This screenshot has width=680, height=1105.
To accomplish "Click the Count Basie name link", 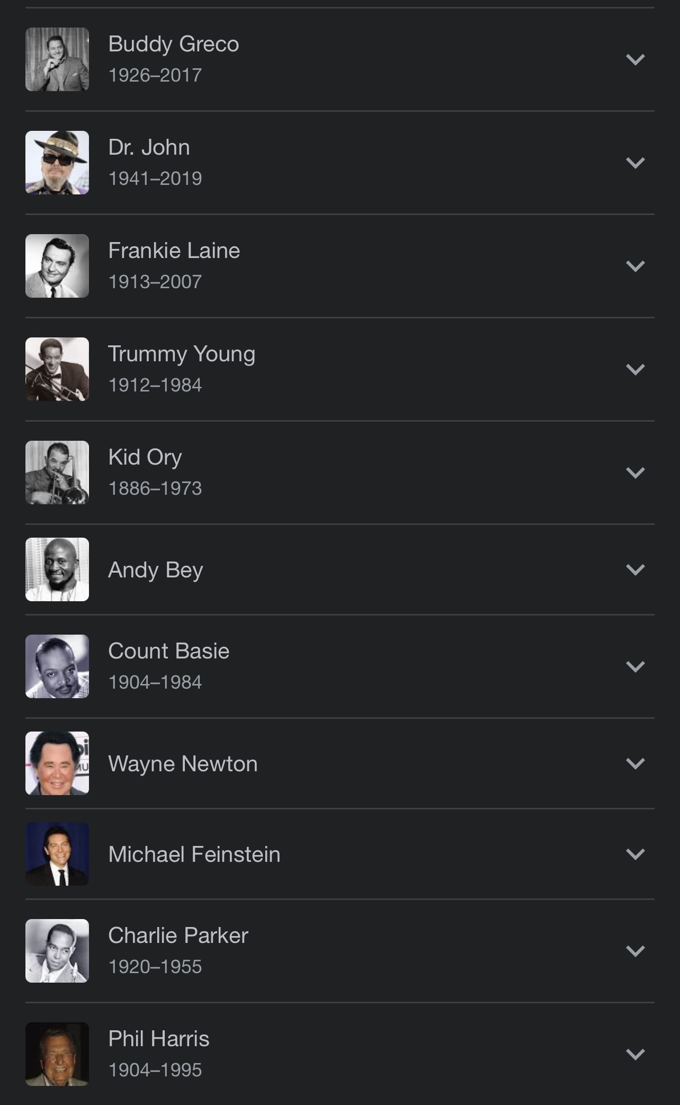I will [x=168, y=651].
